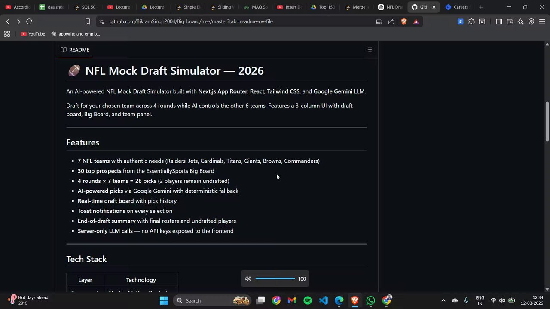Open the Brave Wallet icon
This screenshot has height=309, width=550.
point(510,21)
